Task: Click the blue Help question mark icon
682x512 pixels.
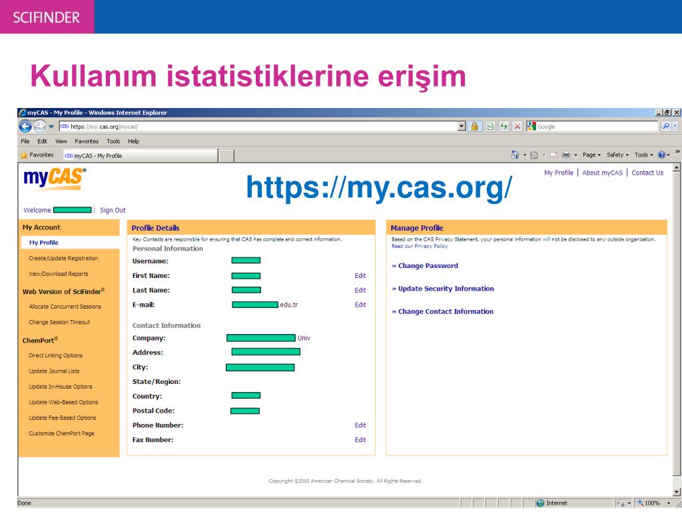Action: pyautogui.click(x=661, y=155)
